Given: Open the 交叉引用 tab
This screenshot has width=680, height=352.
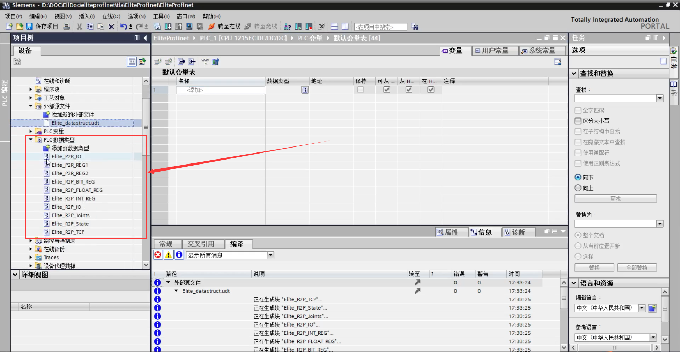Looking at the screenshot, I should coord(201,244).
